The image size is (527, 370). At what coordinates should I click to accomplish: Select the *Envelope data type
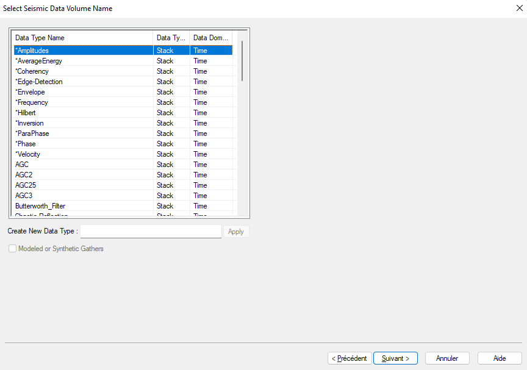[x=30, y=92]
